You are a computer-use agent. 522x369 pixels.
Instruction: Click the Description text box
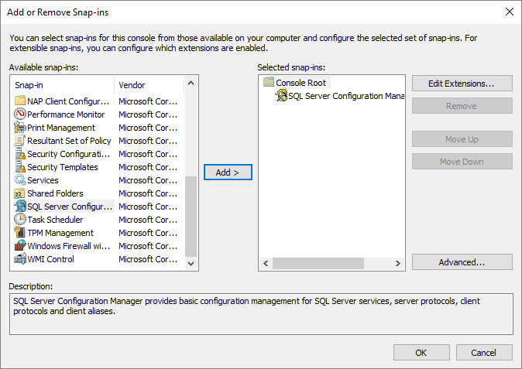pyautogui.click(x=261, y=314)
